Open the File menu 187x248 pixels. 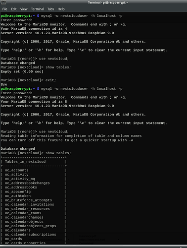point(4,9)
